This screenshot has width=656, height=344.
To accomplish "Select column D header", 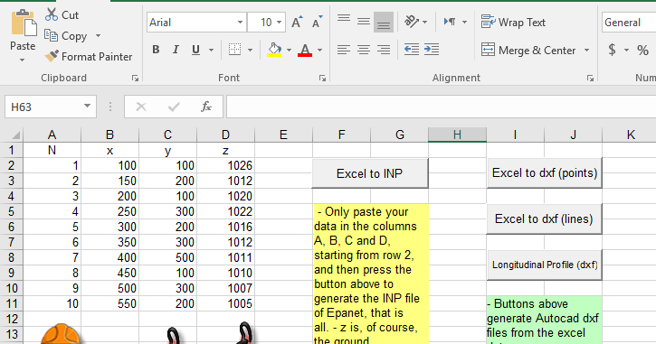I will pyautogui.click(x=225, y=135).
